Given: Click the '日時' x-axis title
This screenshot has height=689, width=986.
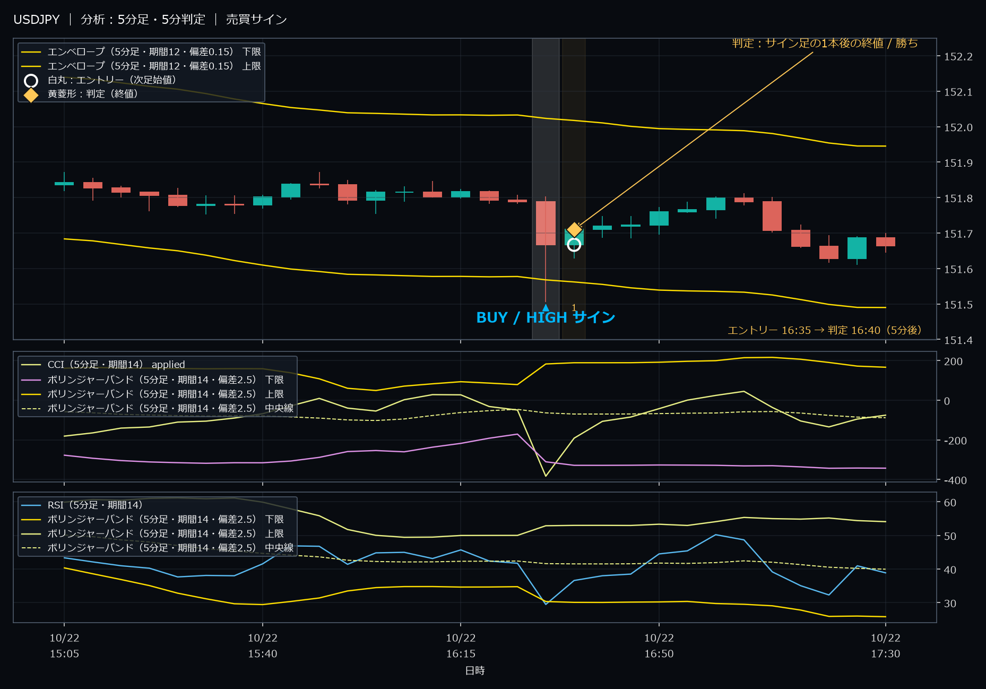Looking at the screenshot, I should (x=475, y=670).
